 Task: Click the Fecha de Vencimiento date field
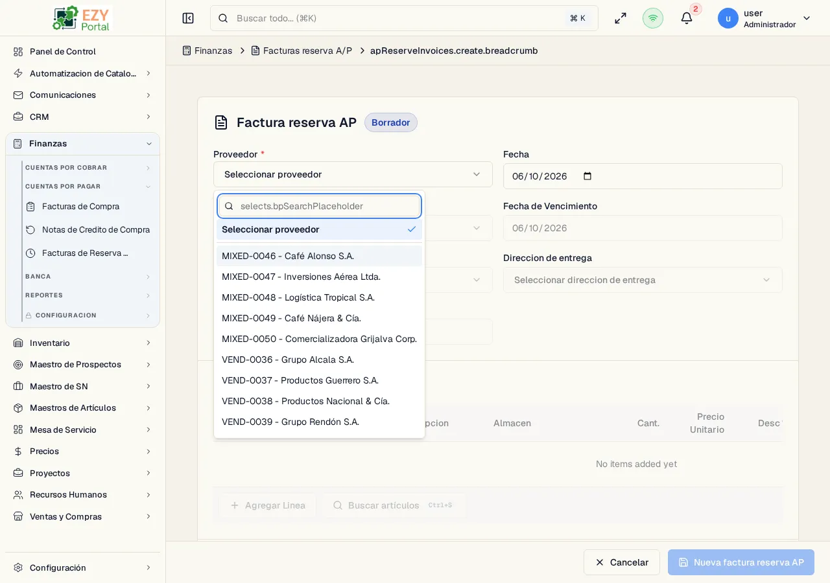(643, 228)
